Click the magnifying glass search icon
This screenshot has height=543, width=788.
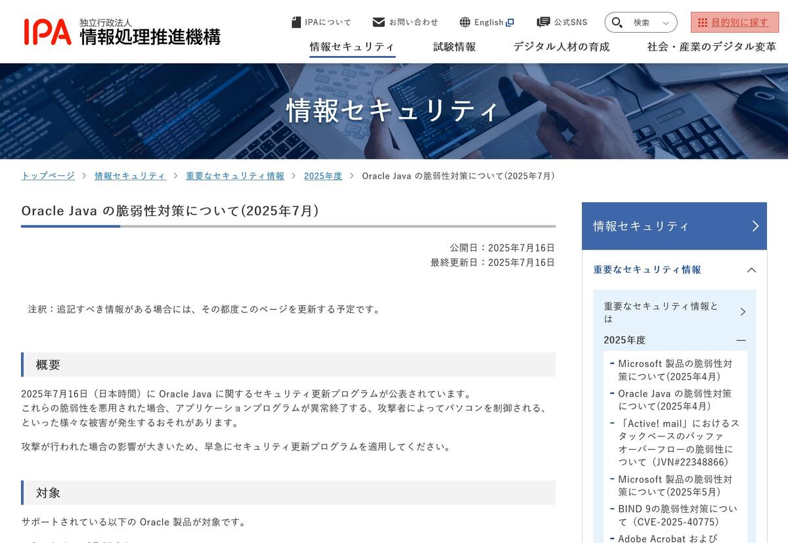tap(617, 22)
